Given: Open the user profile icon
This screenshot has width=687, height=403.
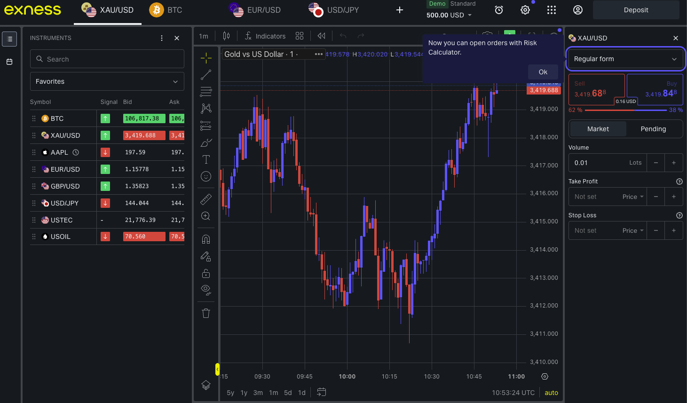Looking at the screenshot, I should point(578,10).
